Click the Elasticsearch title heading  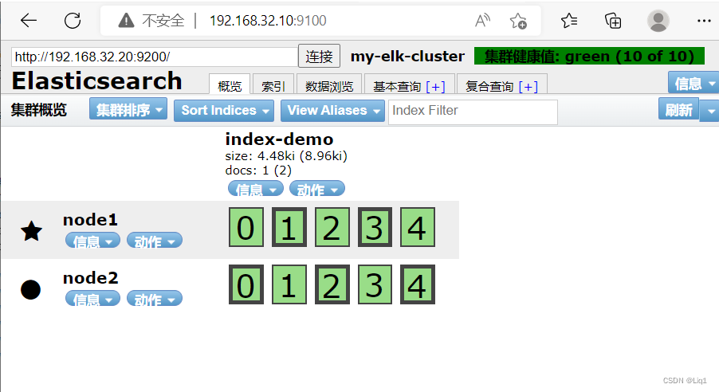pyautogui.click(x=96, y=81)
